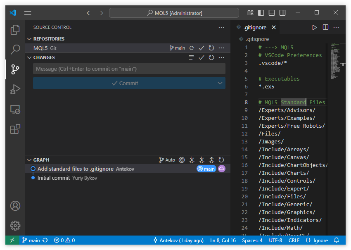351x250 pixels.
Task: Commit via checkmark in Changes header
Action: [202, 57]
